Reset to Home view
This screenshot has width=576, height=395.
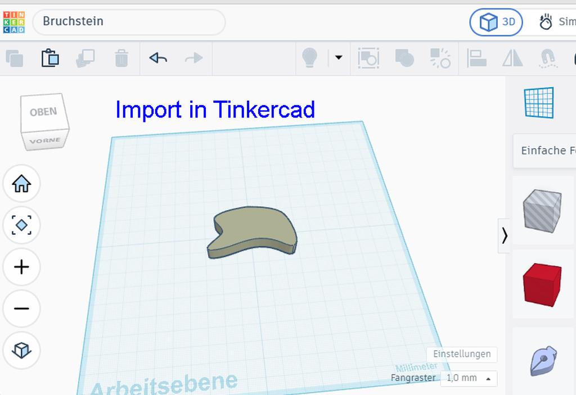[x=22, y=183]
